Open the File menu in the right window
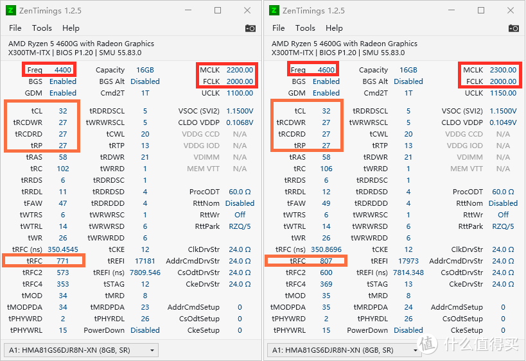The height and width of the screenshot is (361, 526). pyautogui.click(x=278, y=28)
